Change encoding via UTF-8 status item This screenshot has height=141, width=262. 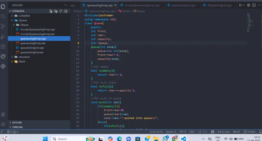pos(183,132)
